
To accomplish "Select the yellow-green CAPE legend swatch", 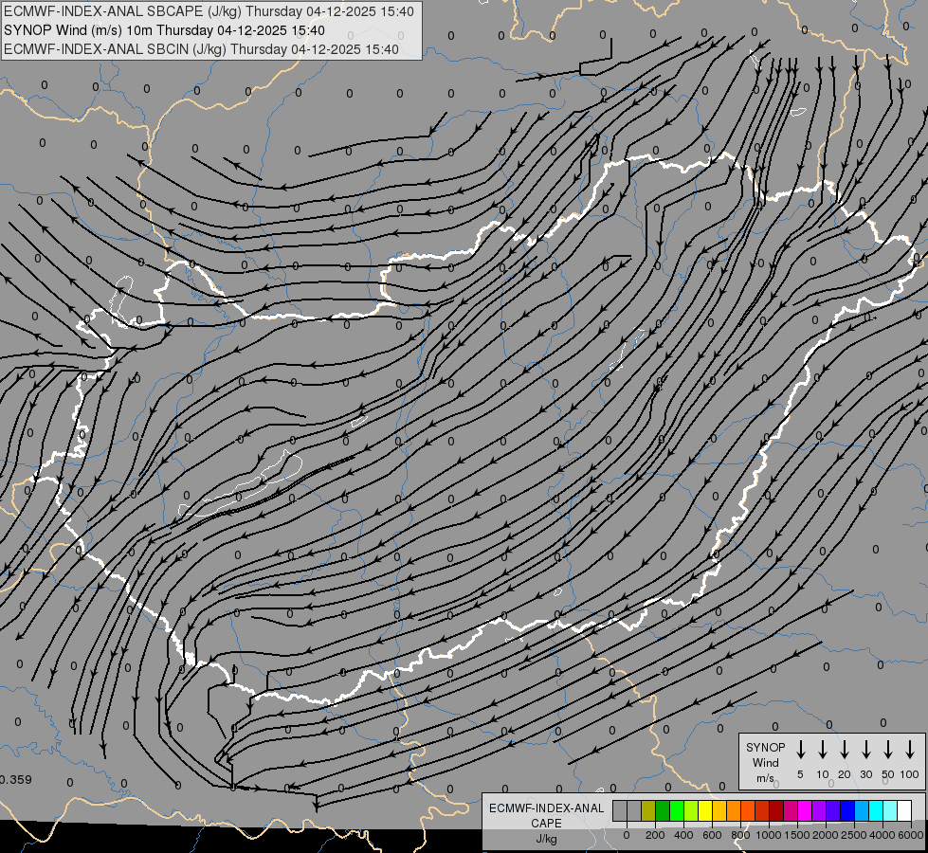I will click(691, 810).
